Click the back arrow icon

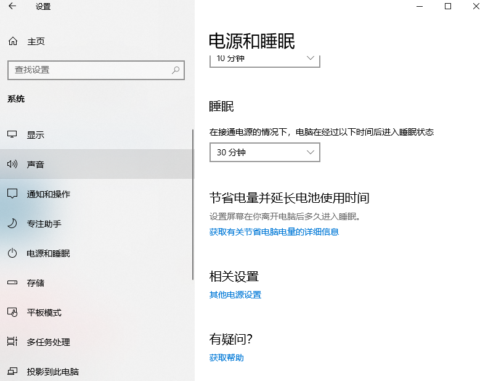[x=12, y=7]
